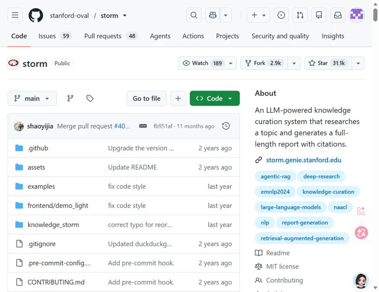View branches via the branch icon

tap(70, 98)
